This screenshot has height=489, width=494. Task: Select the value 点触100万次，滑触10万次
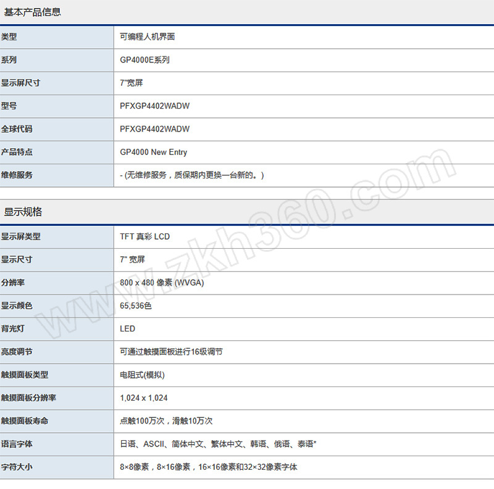(x=166, y=421)
